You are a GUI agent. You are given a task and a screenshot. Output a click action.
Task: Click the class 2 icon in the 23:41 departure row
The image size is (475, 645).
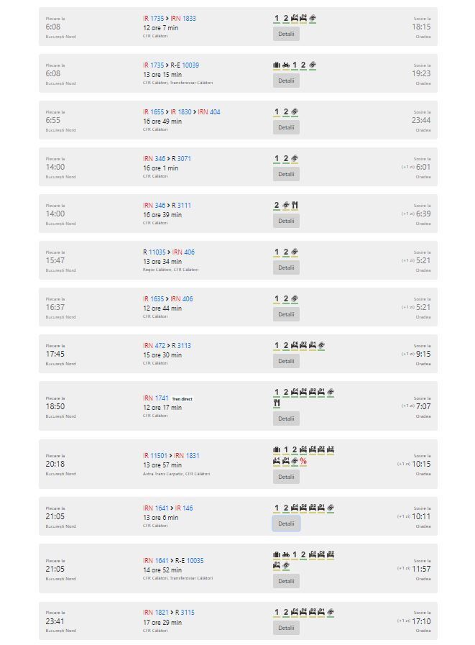pyautogui.click(x=286, y=612)
